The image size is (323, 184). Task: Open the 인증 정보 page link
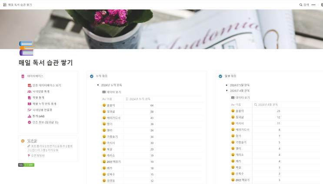pos(45,122)
